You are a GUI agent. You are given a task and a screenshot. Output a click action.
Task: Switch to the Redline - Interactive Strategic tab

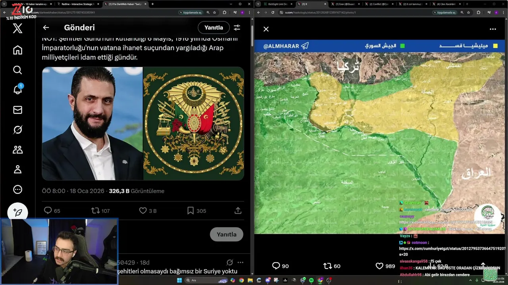coord(78,4)
